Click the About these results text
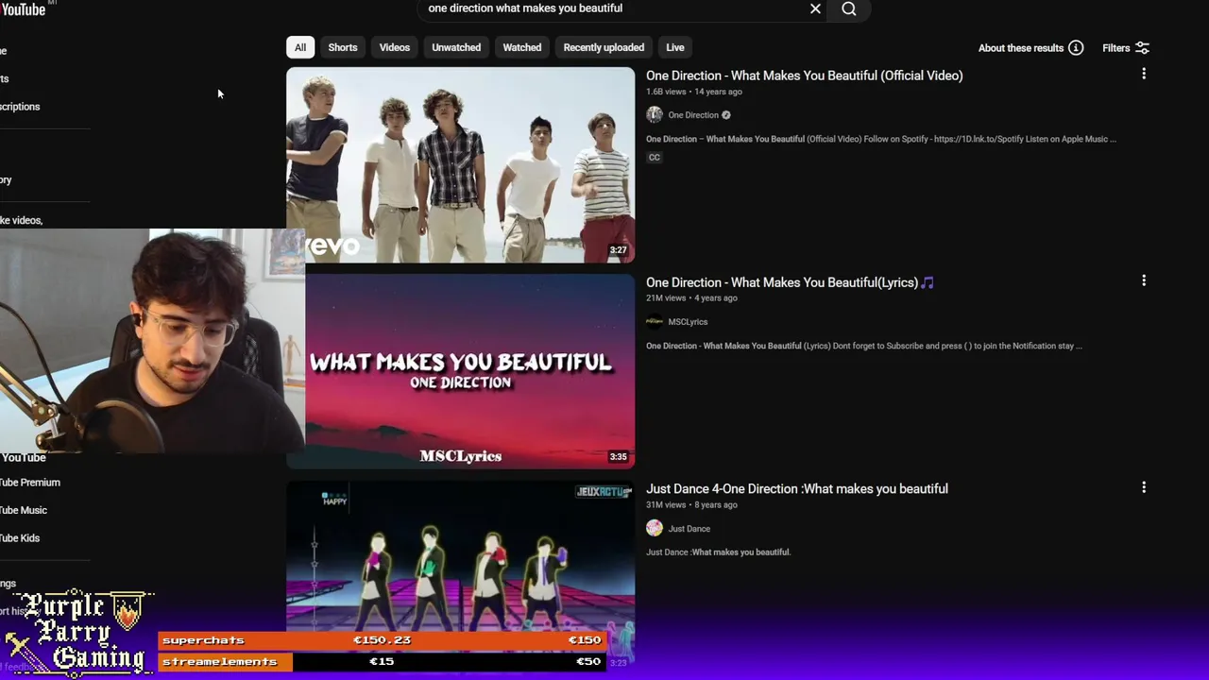Screen dimensions: 1209x680 (1021, 48)
